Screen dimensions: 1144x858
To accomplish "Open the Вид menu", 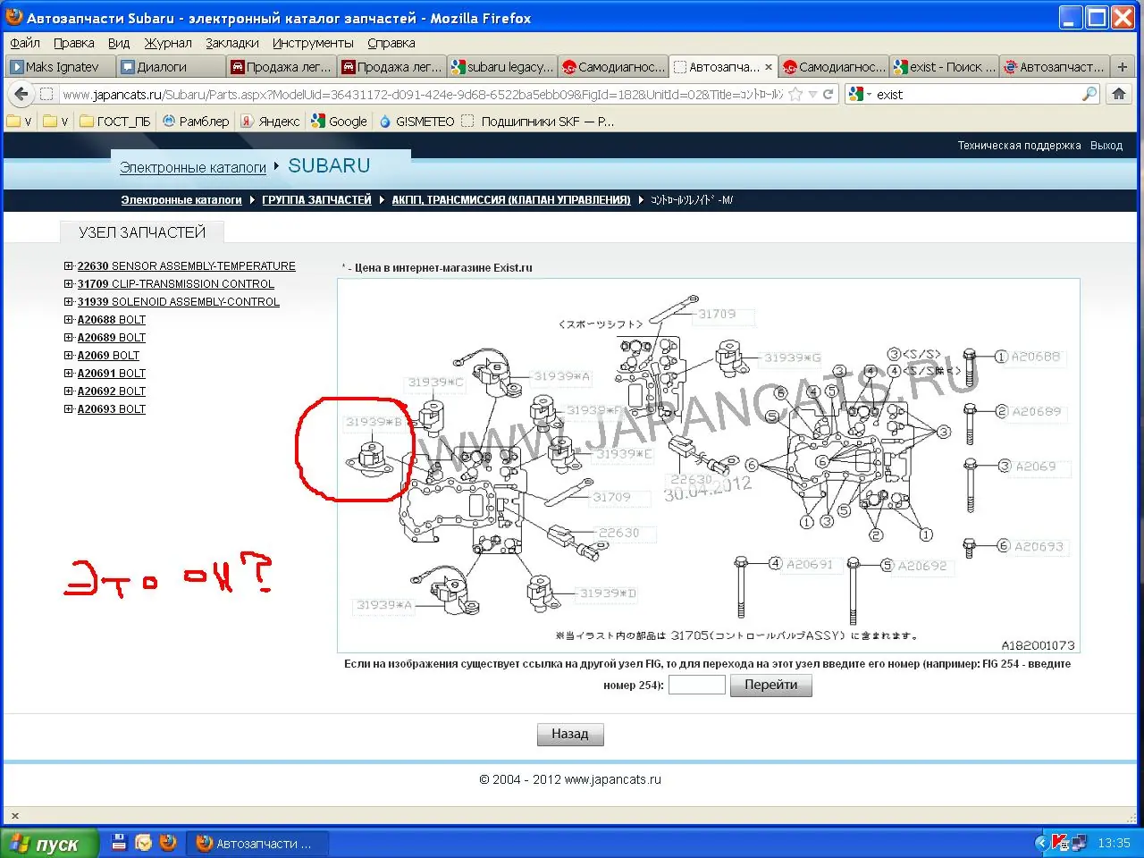I will click(x=119, y=43).
